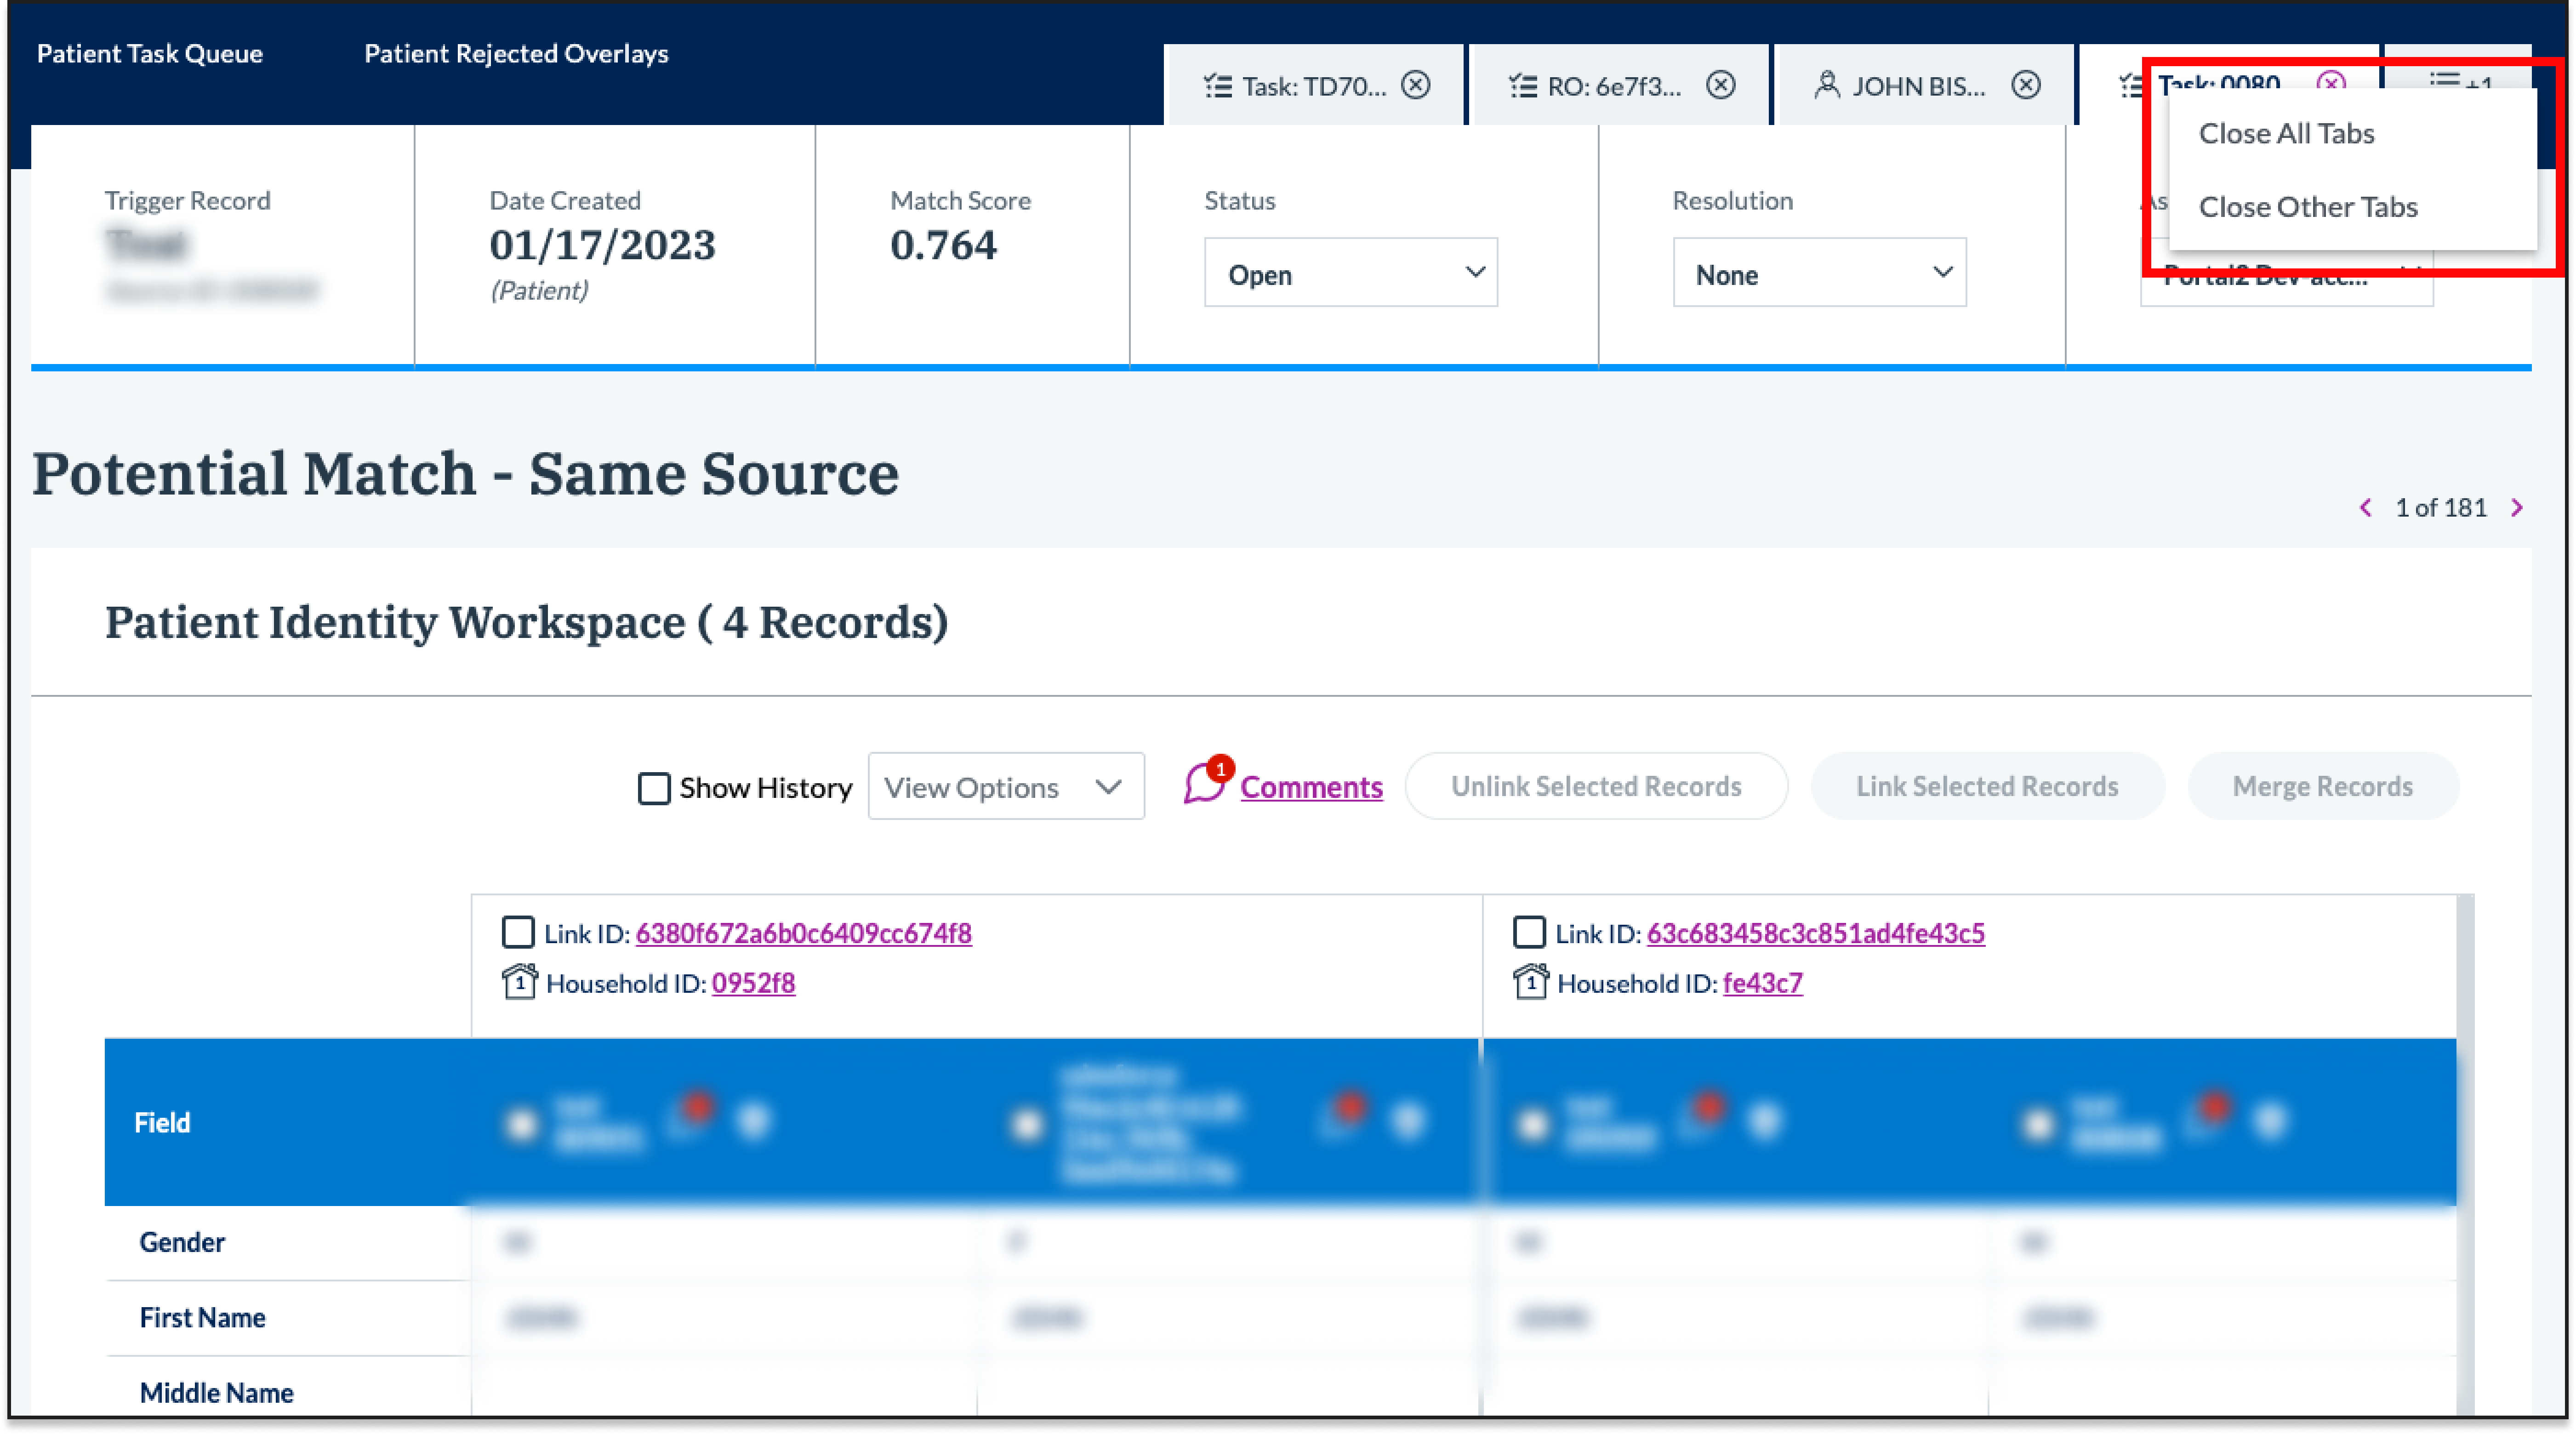Open Patient Rejected Overlays page
Screen dimensions: 2576x1434
click(x=516, y=54)
